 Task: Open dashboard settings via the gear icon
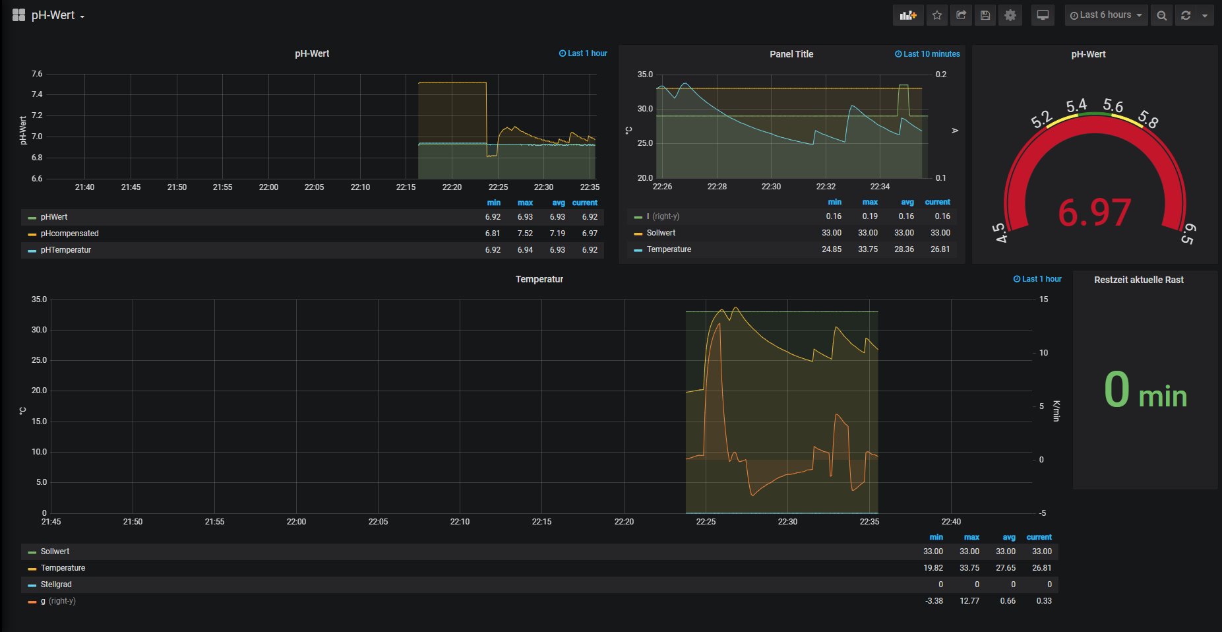click(x=1010, y=15)
